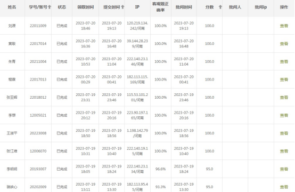The width and height of the screenshot is (295, 192).
Task: Click the 批阅时间 column header
Action: [184, 7]
